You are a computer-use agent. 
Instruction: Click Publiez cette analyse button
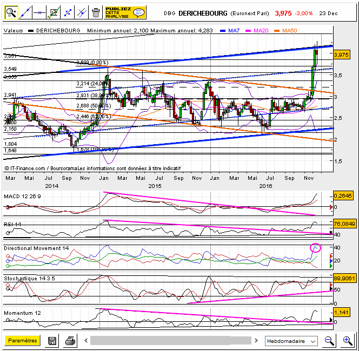pyautogui.click(x=125, y=12)
